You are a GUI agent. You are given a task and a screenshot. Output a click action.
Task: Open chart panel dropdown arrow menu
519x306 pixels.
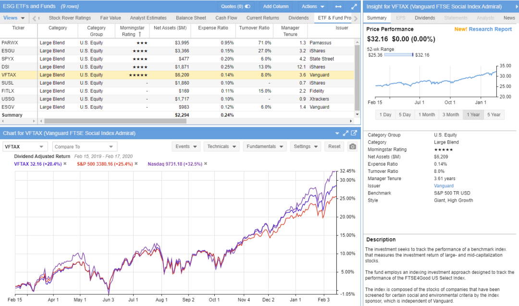click(x=337, y=133)
